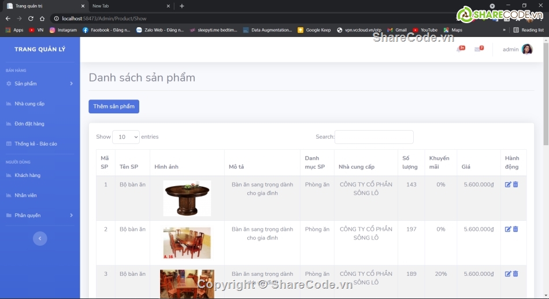The image size is (549, 299).
Task: Sort by Danh mục SP column header
Action: [x=317, y=163]
